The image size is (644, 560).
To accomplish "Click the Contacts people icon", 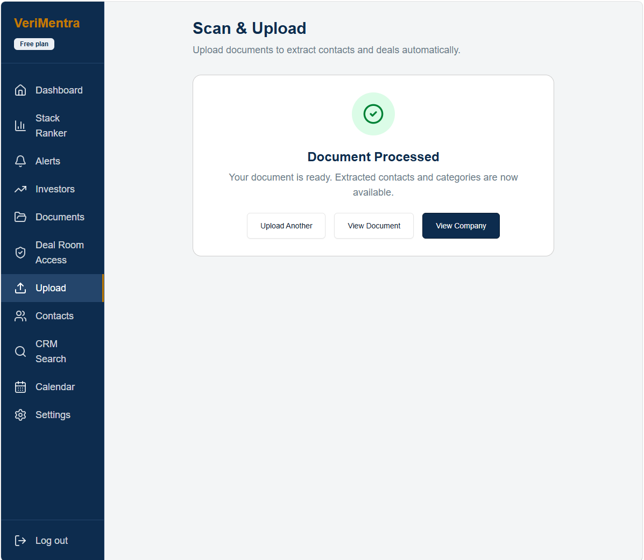I will click(20, 316).
